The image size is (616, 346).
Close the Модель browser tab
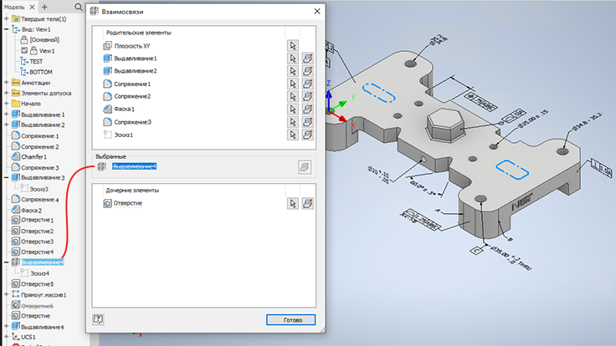pyautogui.click(x=32, y=7)
